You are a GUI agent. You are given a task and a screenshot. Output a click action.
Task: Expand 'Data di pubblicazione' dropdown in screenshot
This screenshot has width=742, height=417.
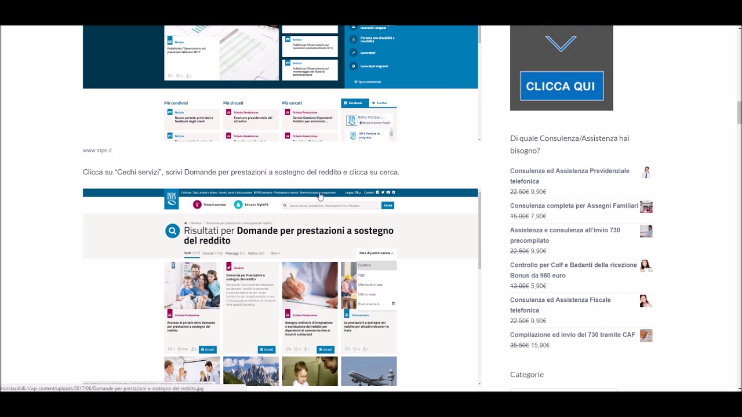click(x=376, y=253)
